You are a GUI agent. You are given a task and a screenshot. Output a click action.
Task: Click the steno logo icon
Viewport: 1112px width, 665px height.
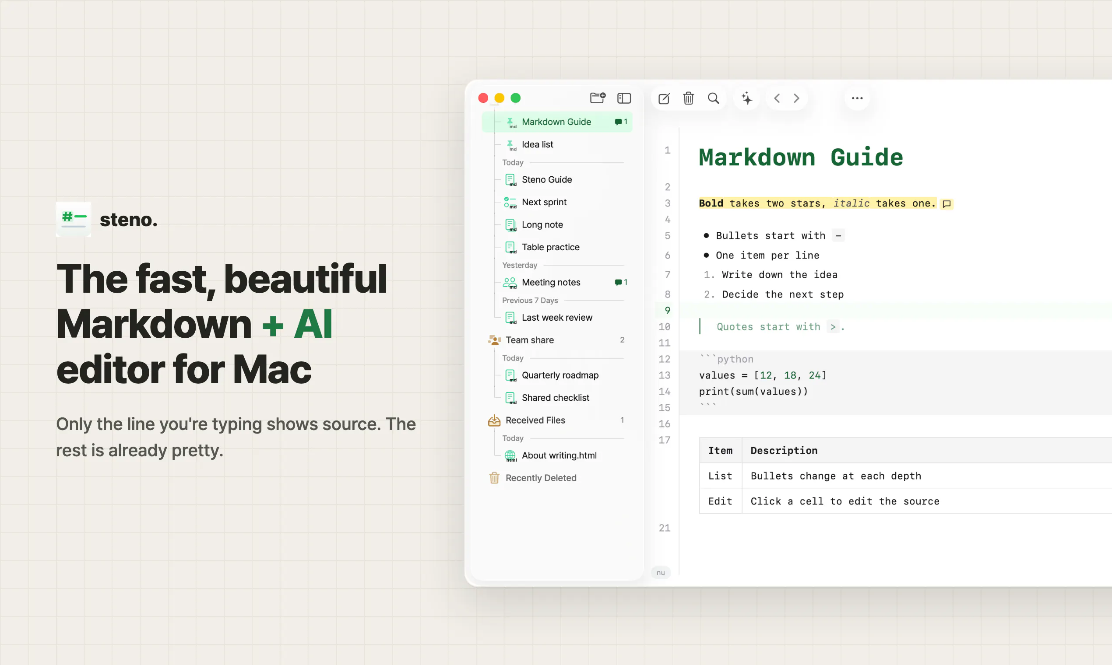coord(74,219)
